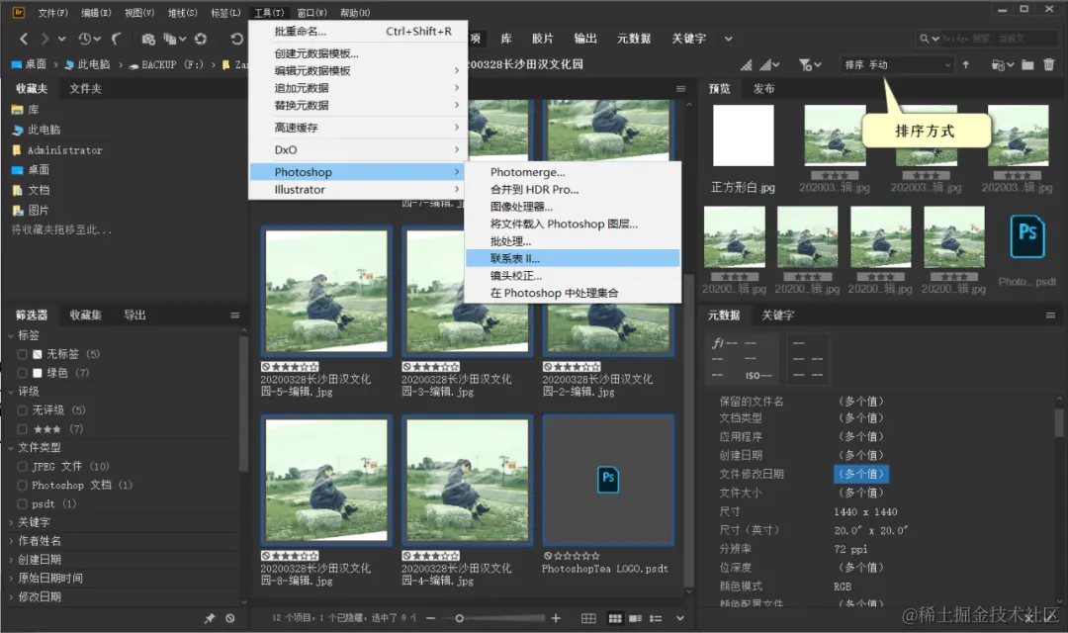The width and height of the screenshot is (1068, 633).
Task: Open the Illustrator submenu entry
Action: click(358, 190)
